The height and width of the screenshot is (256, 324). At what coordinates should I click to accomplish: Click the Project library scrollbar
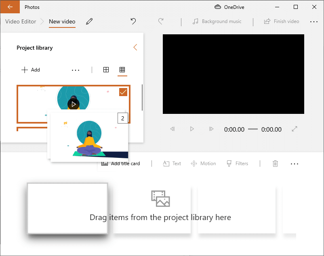[x=142, y=97]
